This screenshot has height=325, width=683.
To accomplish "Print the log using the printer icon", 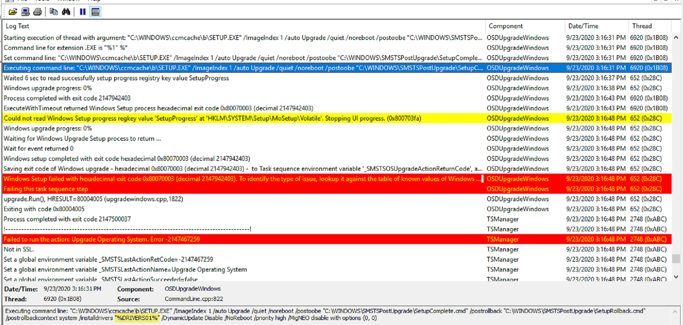I will tap(38, 12).
